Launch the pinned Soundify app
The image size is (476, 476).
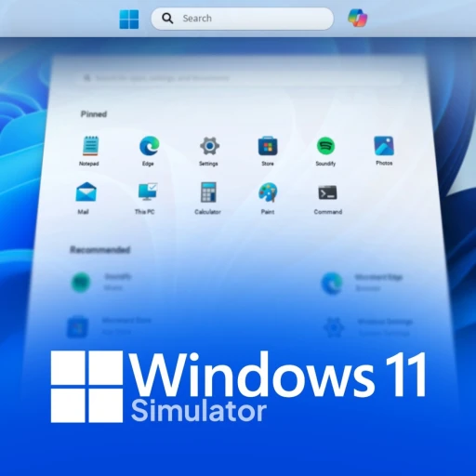pos(325,151)
